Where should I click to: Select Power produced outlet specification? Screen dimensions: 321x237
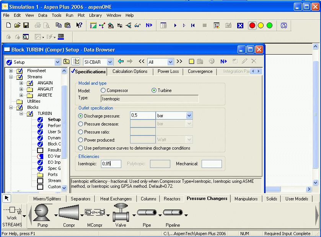80,140
